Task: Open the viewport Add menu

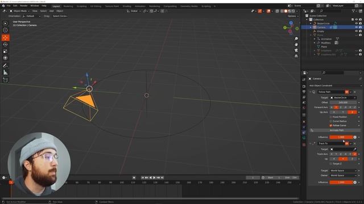Action: pyautogui.click(x=51, y=11)
